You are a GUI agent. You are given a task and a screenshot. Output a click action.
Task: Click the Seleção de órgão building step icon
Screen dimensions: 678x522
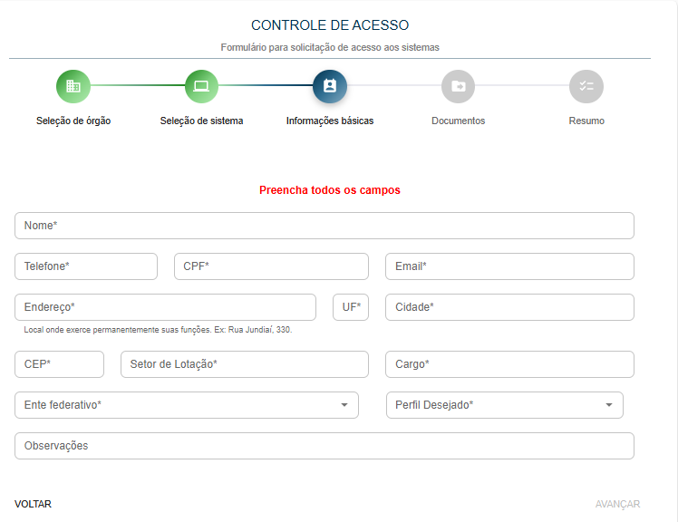click(x=73, y=86)
